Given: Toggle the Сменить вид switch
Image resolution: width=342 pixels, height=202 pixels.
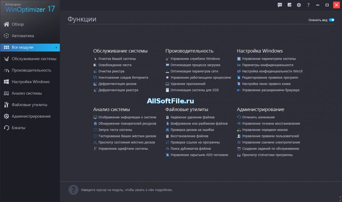Looking at the screenshot, I should pyautogui.click(x=331, y=20).
